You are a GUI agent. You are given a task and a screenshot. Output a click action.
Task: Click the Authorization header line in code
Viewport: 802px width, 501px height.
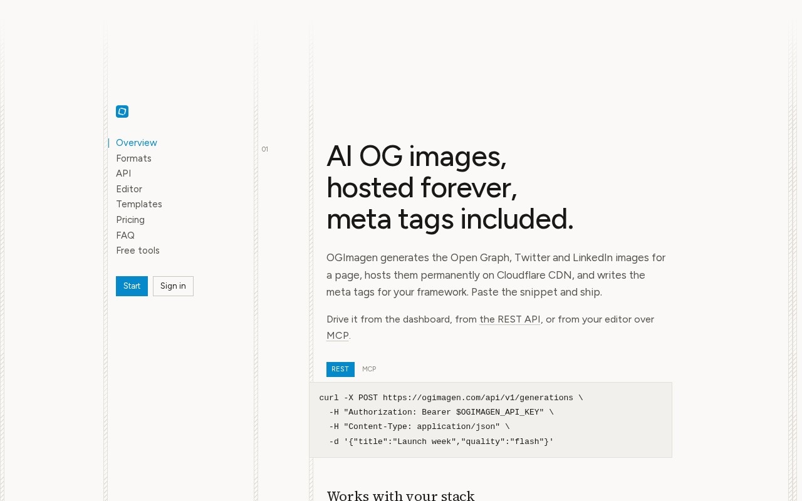pyautogui.click(x=441, y=412)
